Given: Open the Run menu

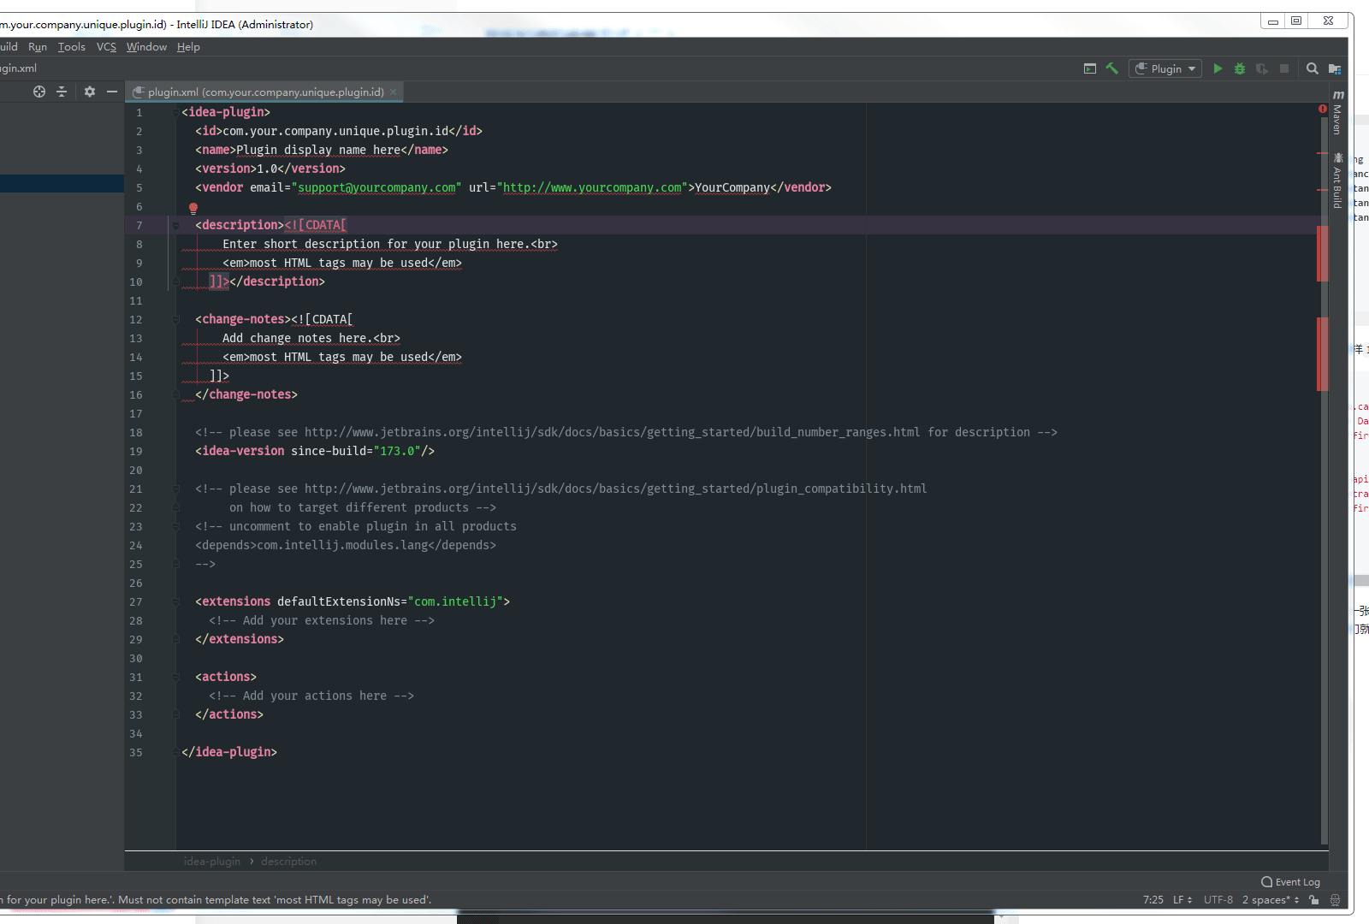Looking at the screenshot, I should [x=38, y=47].
